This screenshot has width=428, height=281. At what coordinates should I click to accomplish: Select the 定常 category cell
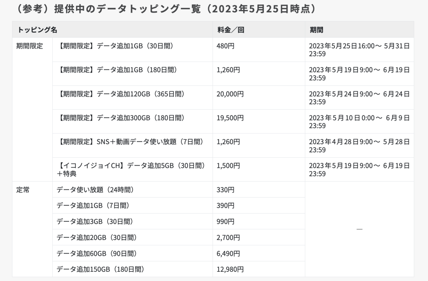(23, 190)
